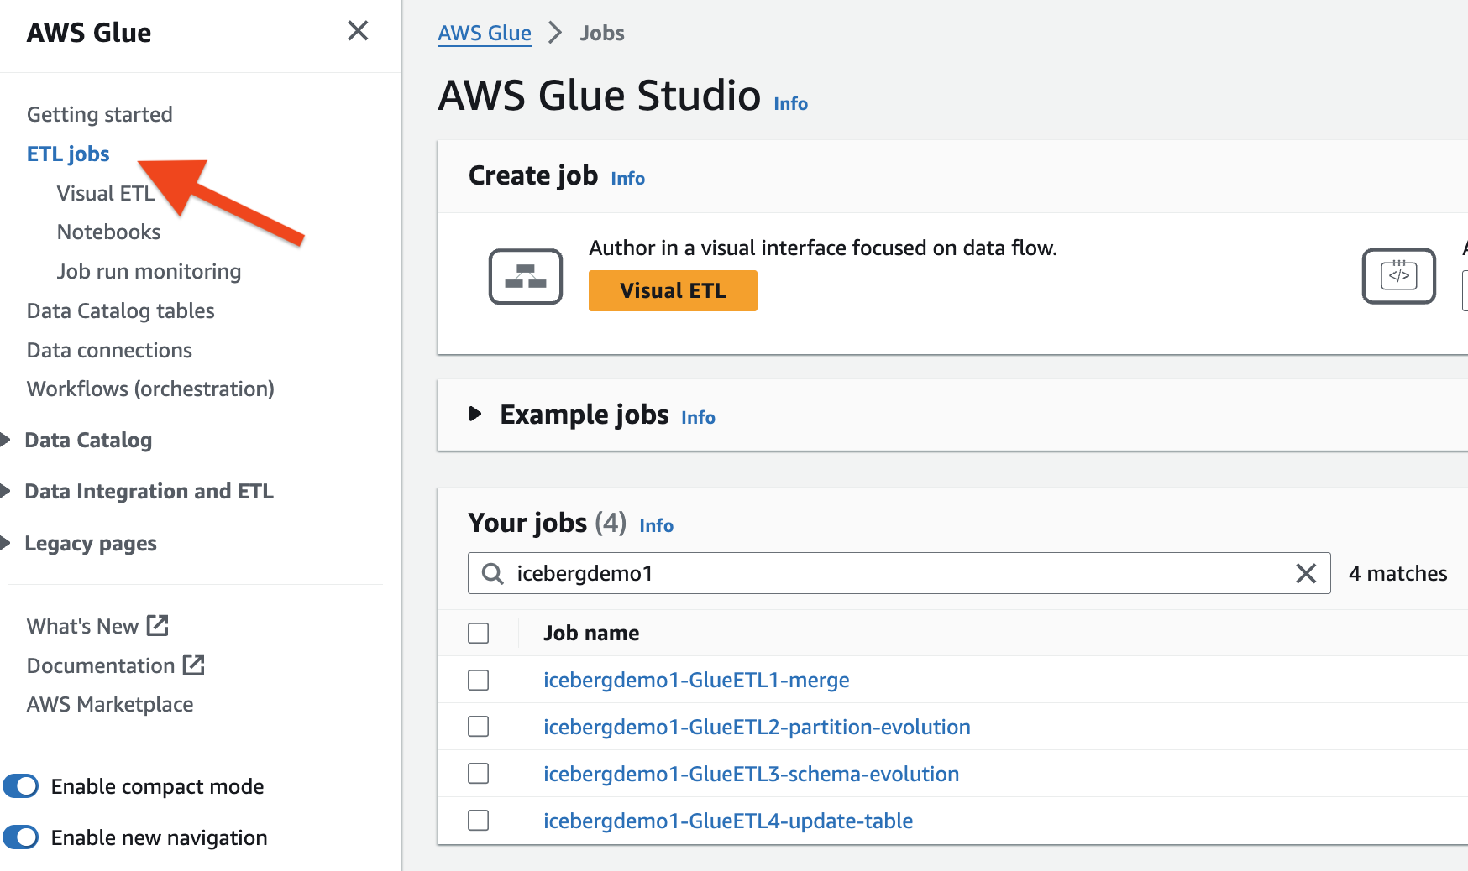Image resolution: width=1468 pixels, height=871 pixels.
Task: Open the Documentation external link icon
Action: click(194, 665)
